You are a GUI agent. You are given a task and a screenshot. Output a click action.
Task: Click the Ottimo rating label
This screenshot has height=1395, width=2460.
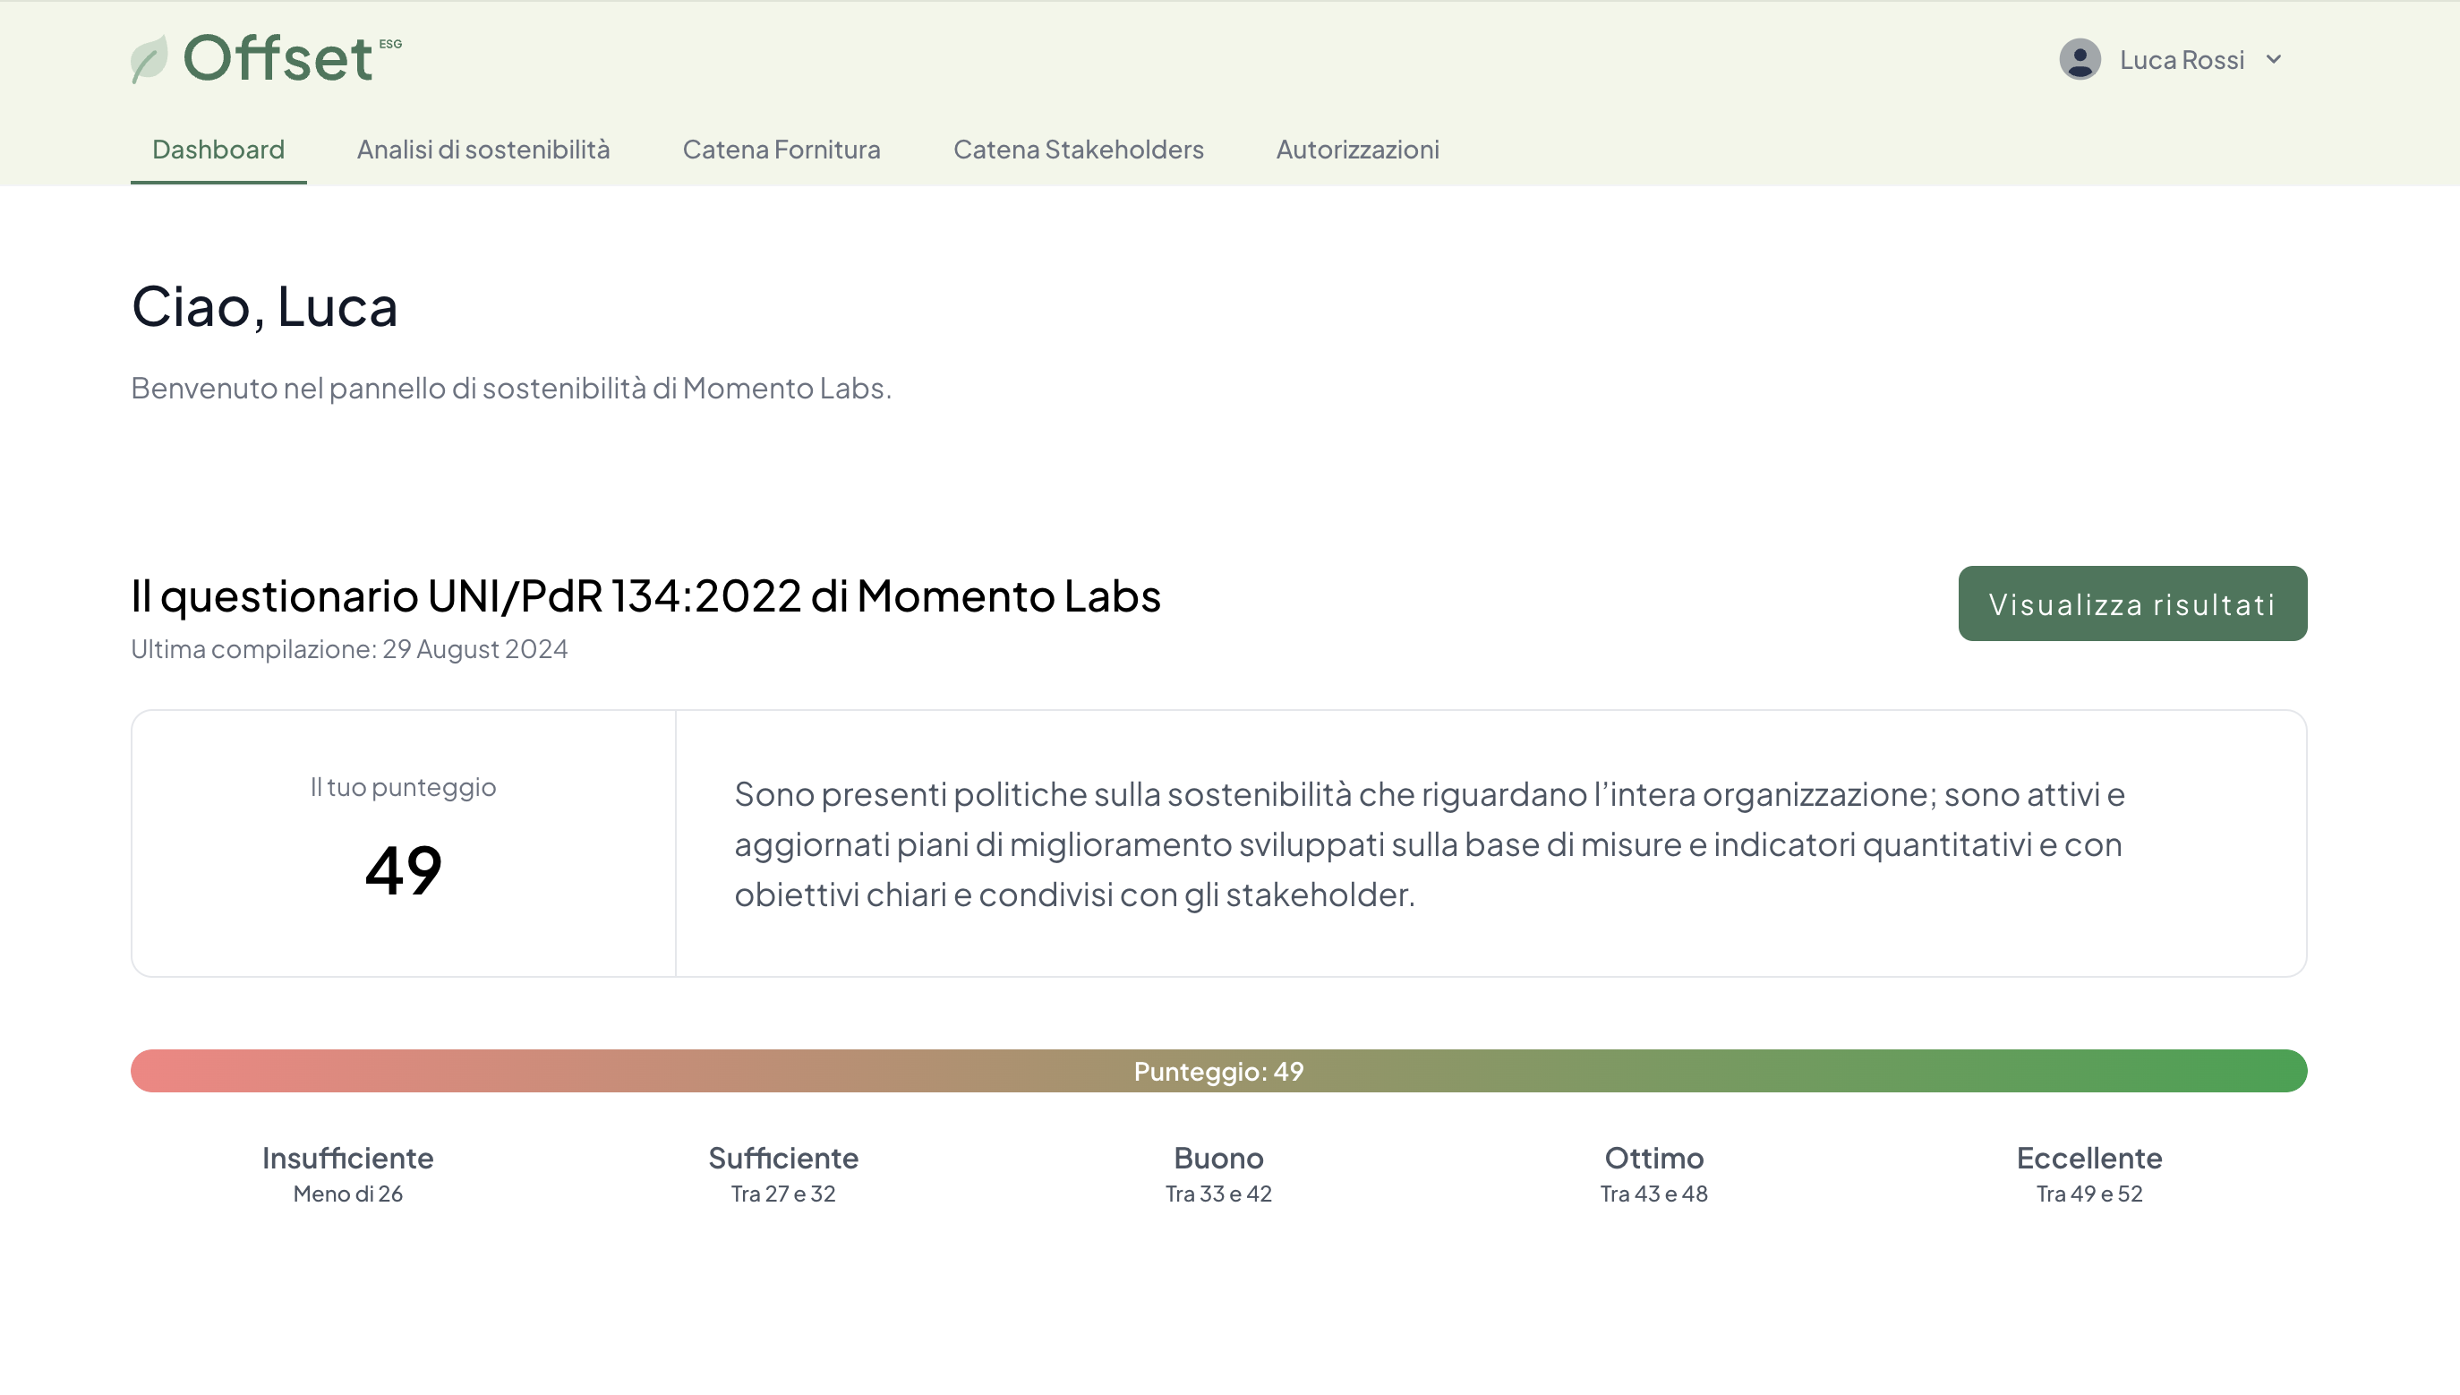(1653, 1158)
